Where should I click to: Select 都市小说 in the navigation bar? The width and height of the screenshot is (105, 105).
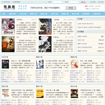point(44,14)
